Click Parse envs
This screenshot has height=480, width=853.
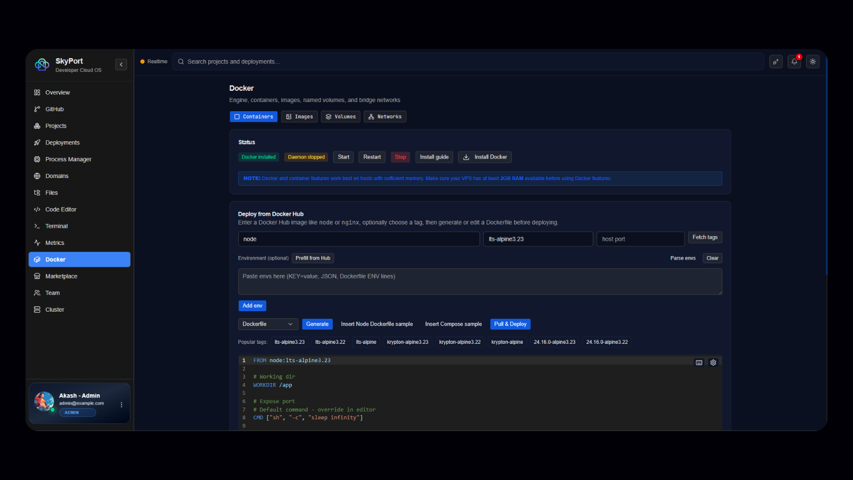point(683,258)
